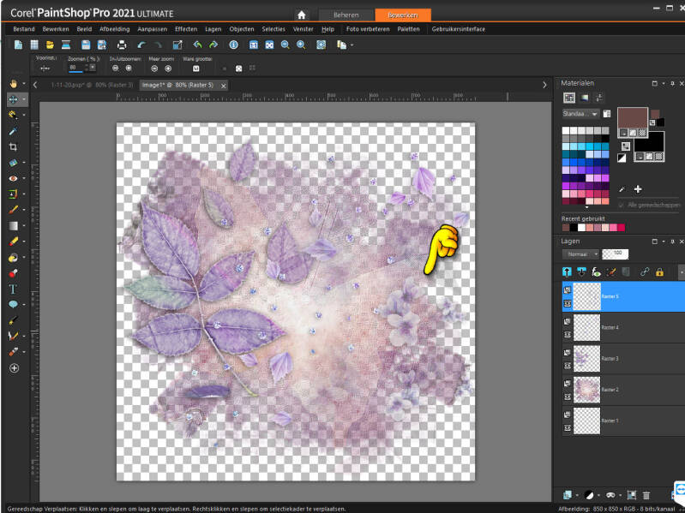This screenshot has height=513, width=685.
Task: Open the Effecten menu
Action: click(186, 29)
